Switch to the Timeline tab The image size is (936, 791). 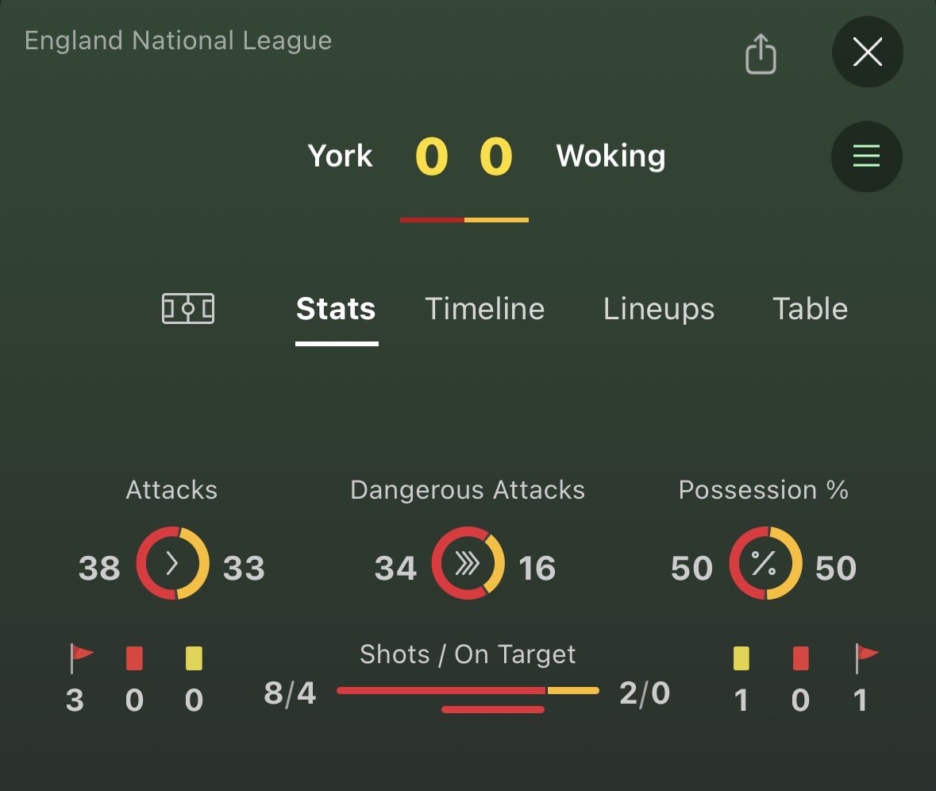[484, 309]
